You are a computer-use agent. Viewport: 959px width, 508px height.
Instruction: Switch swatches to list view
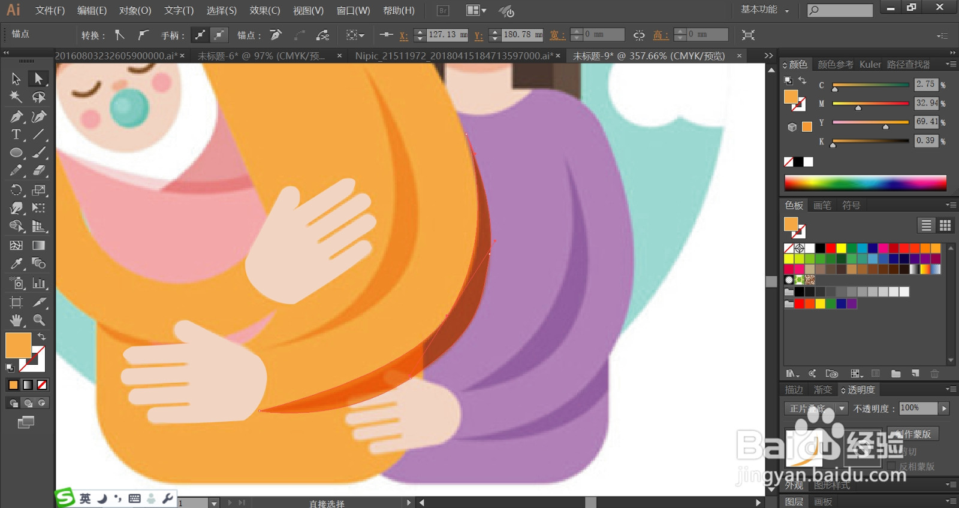(x=926, y=225)
